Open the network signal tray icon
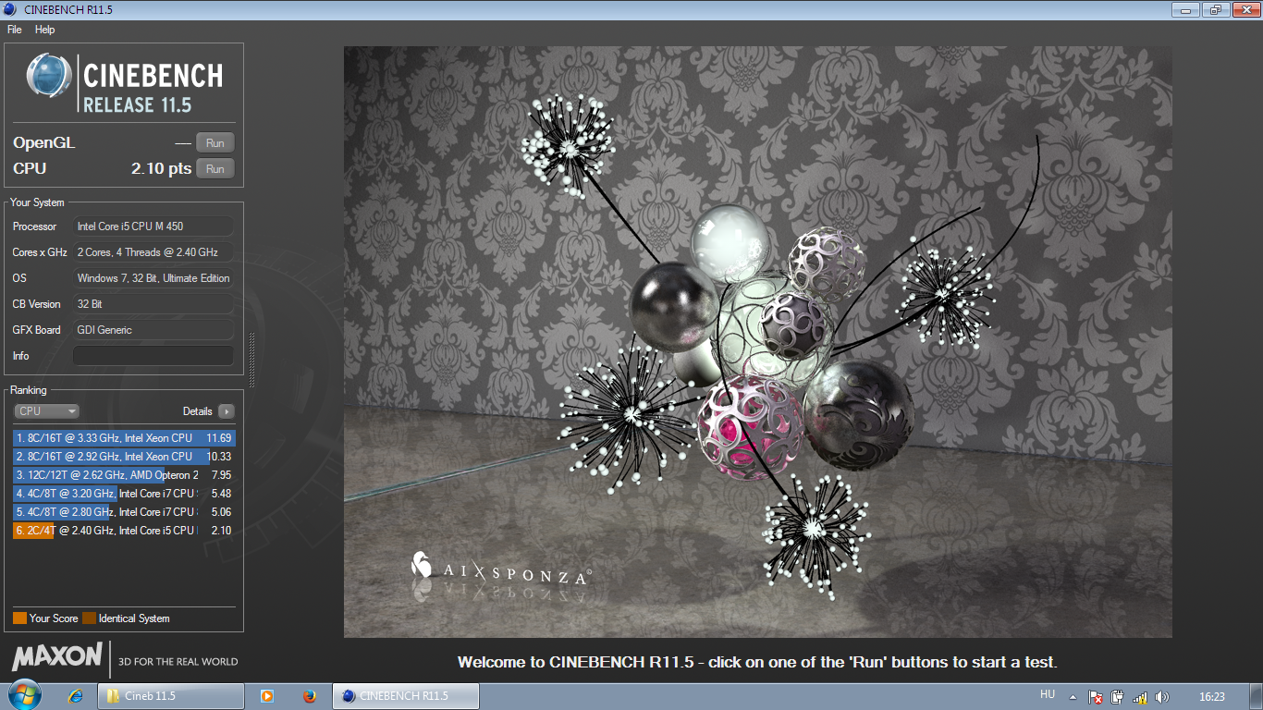The image size is (1263, 710). [x=1140, y=697]
